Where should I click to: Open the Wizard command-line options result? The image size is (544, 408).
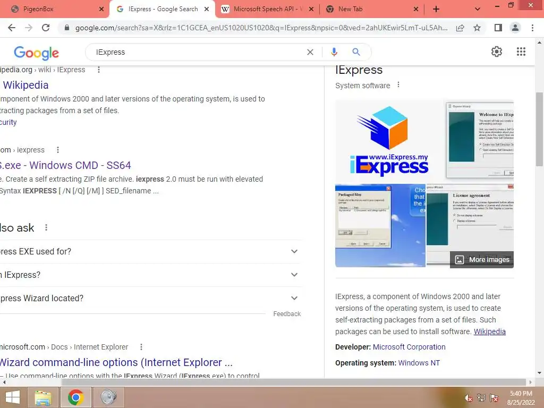coord(116,362)
